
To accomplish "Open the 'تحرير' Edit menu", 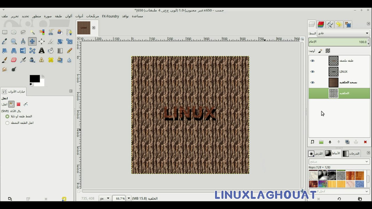I will [x=15, y=16].
